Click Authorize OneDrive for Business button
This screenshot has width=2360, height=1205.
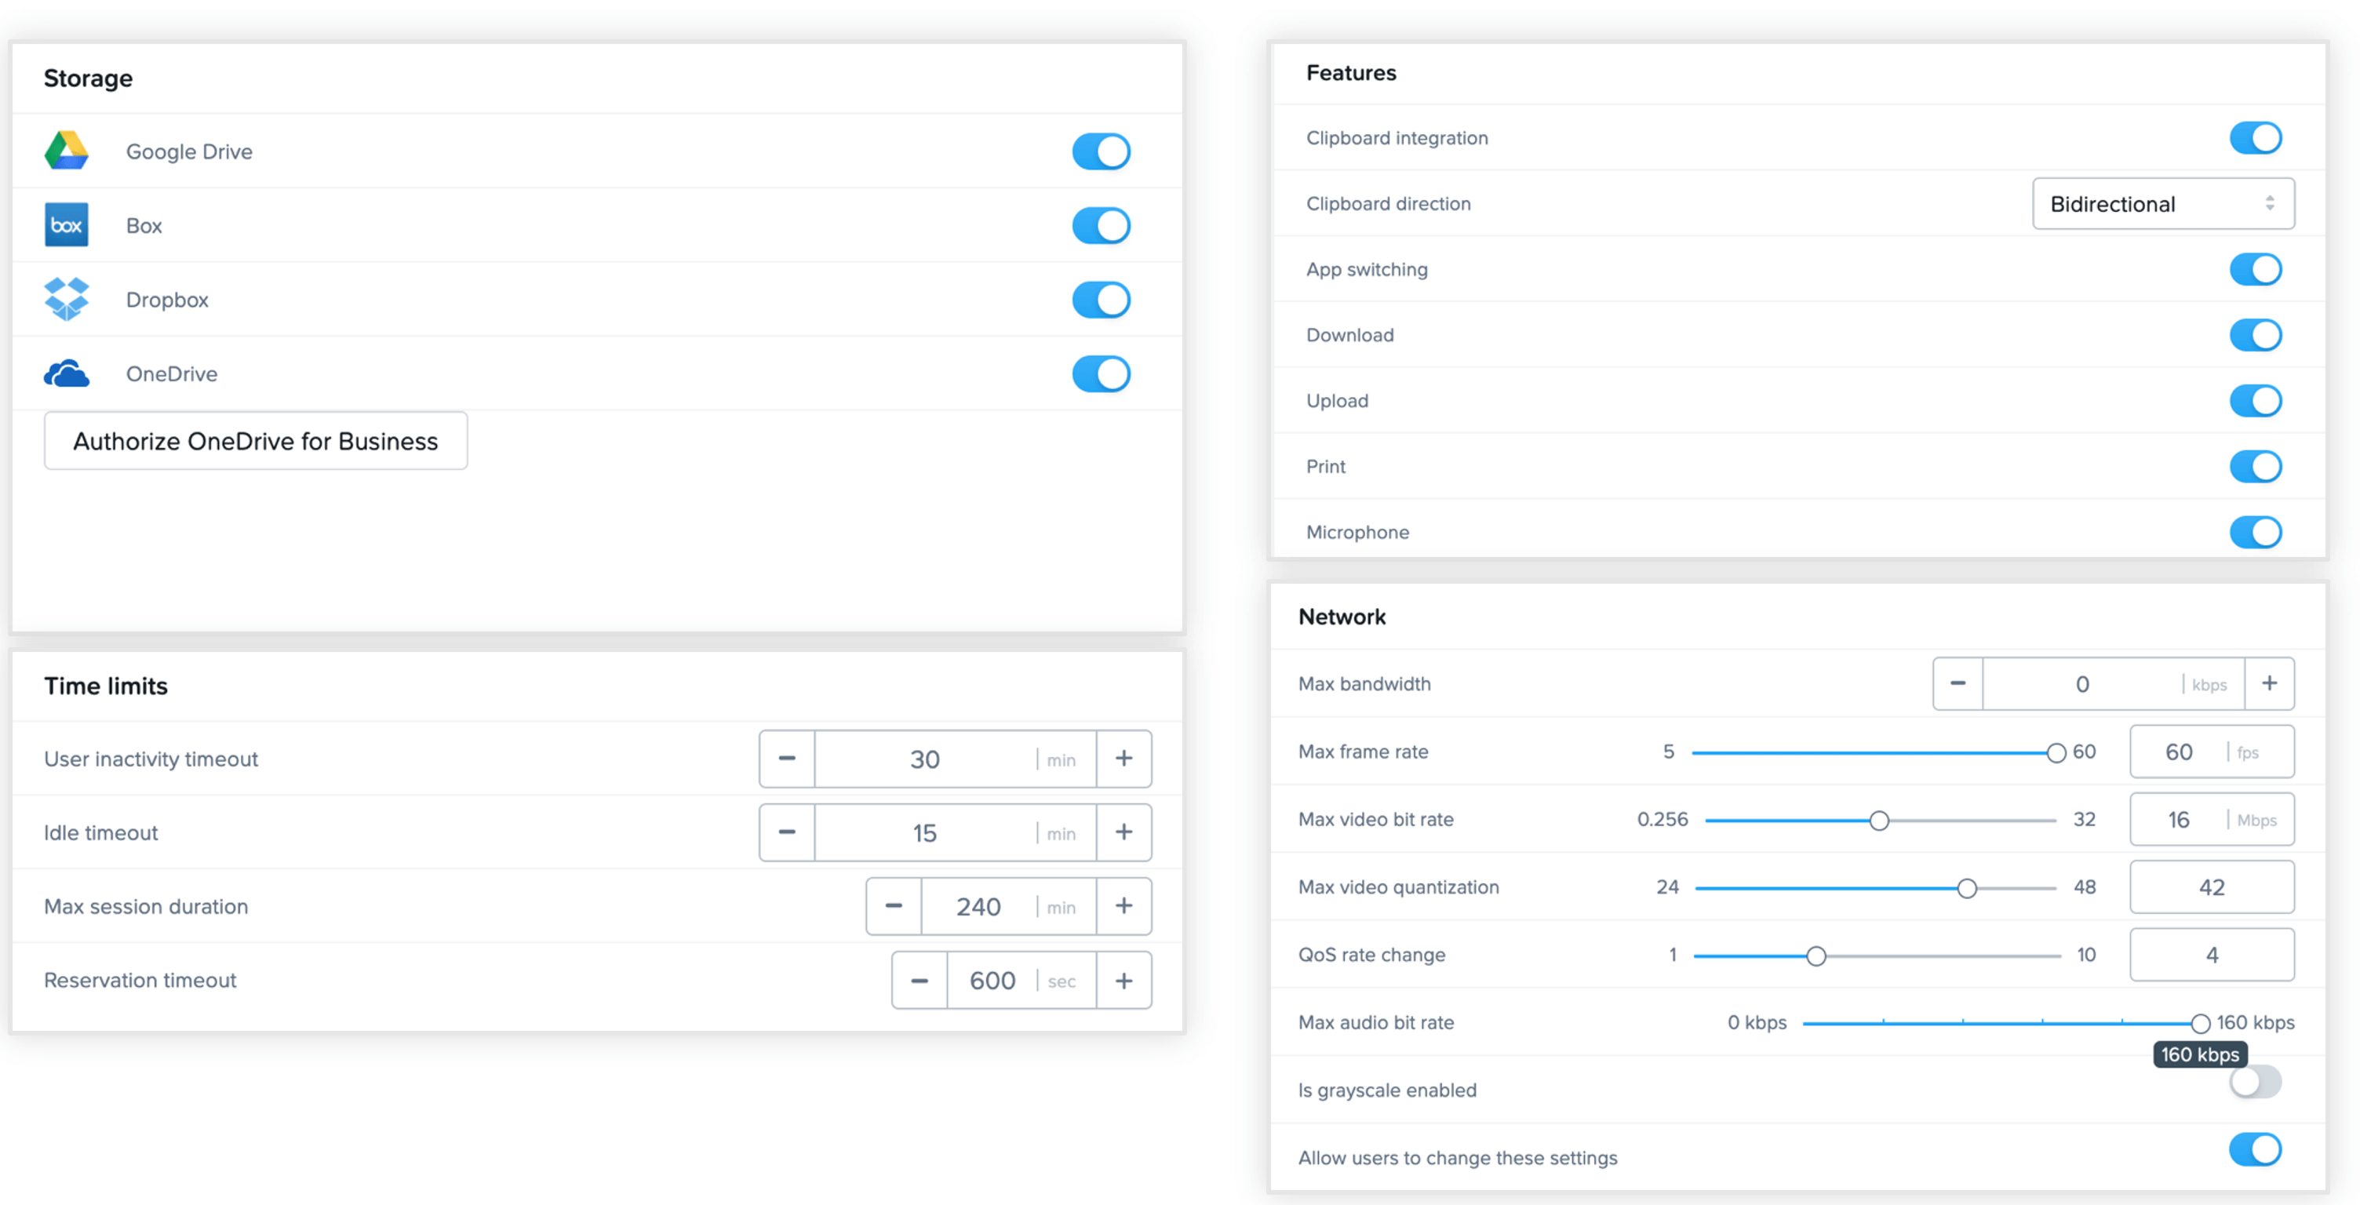256,441
